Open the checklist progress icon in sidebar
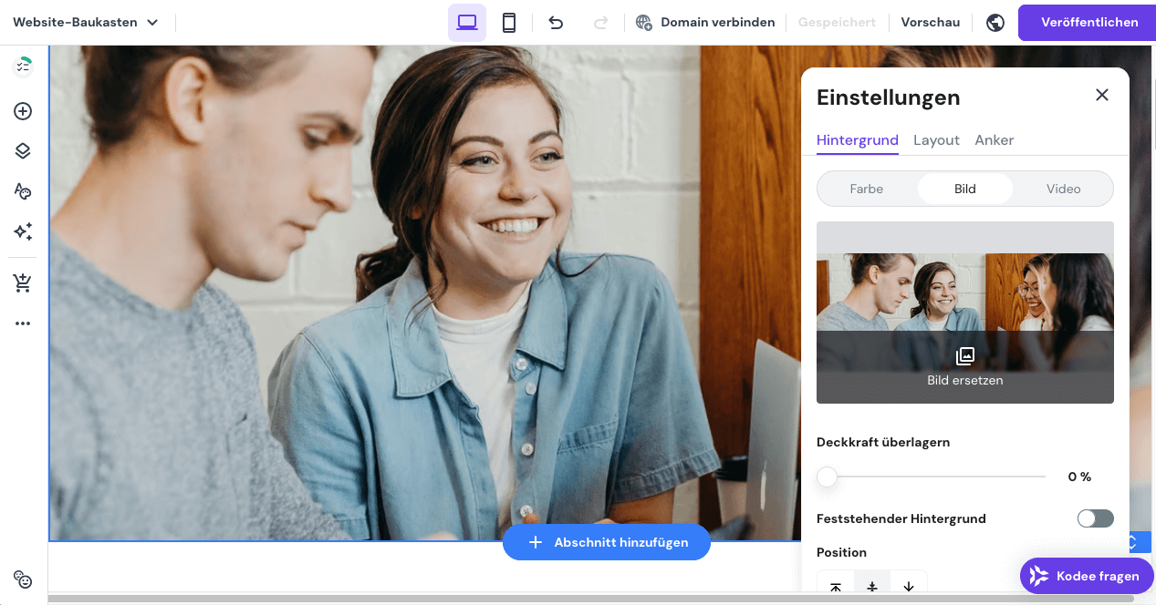 [x=23, y=66]
